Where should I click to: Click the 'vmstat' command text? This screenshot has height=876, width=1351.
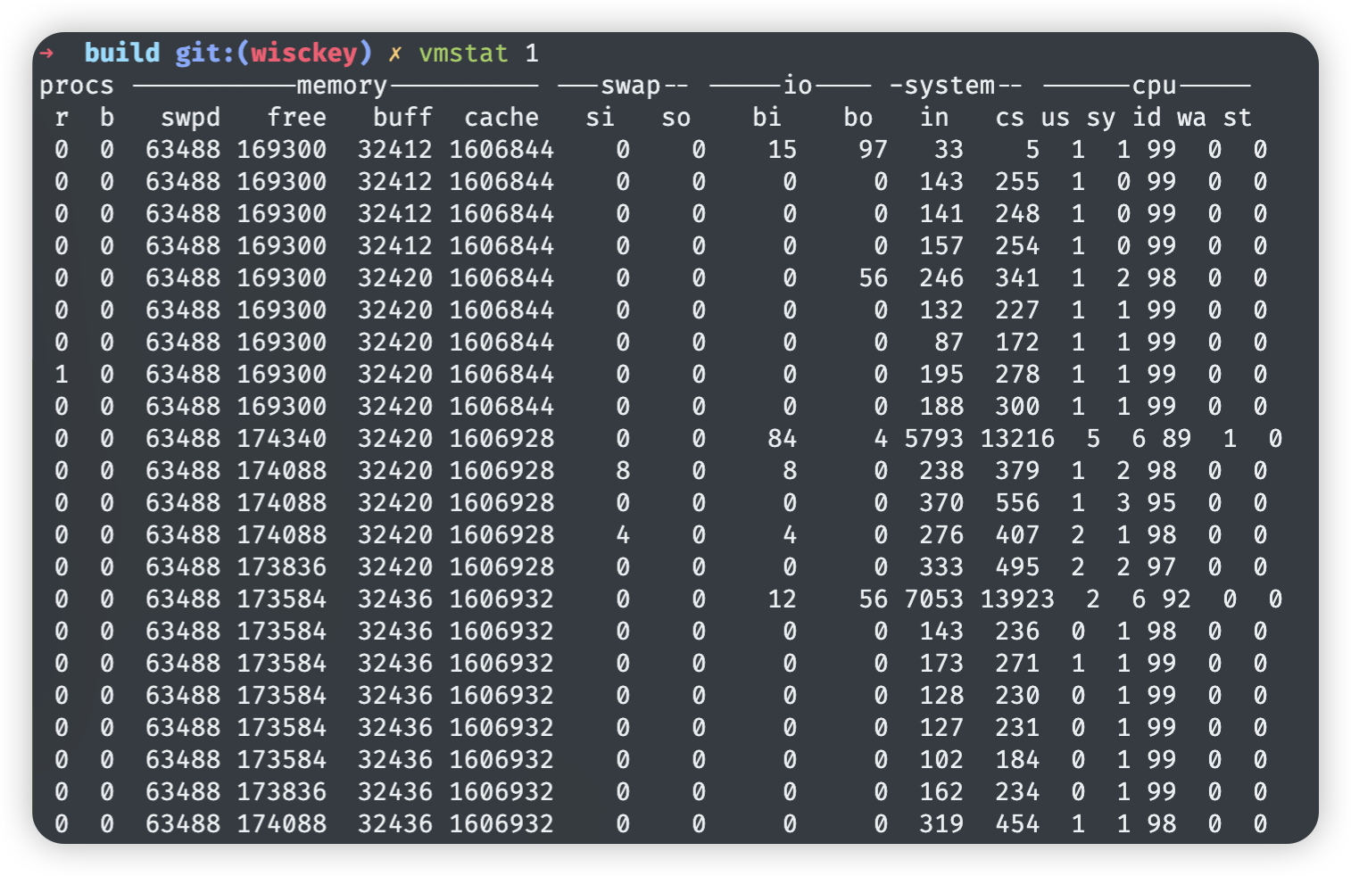click(463, 54)
